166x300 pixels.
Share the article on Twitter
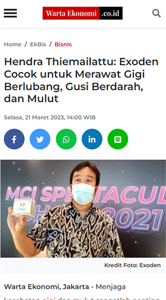(x=40, y=139)
